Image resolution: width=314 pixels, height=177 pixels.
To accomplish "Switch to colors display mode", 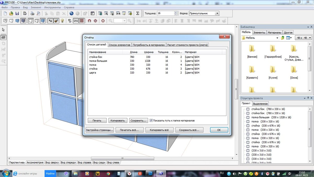I will click(17, 21).
